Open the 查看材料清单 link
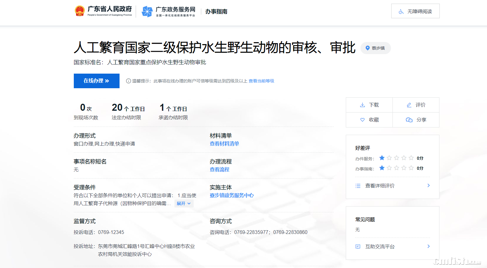The height and width of the screenshot is (268, 487). (224, 144)
